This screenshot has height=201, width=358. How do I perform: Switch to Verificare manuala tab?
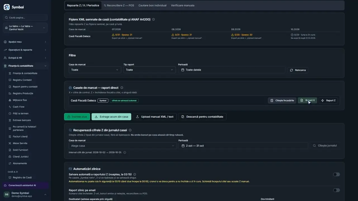(x=183, y=6)
